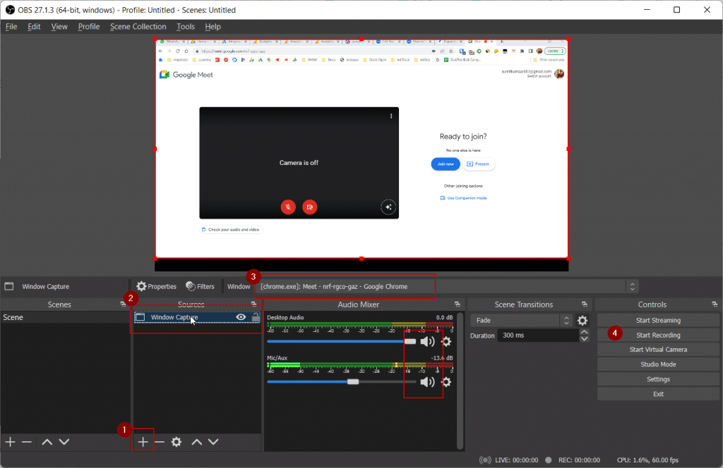Open the Profile menu

[88, 27]
